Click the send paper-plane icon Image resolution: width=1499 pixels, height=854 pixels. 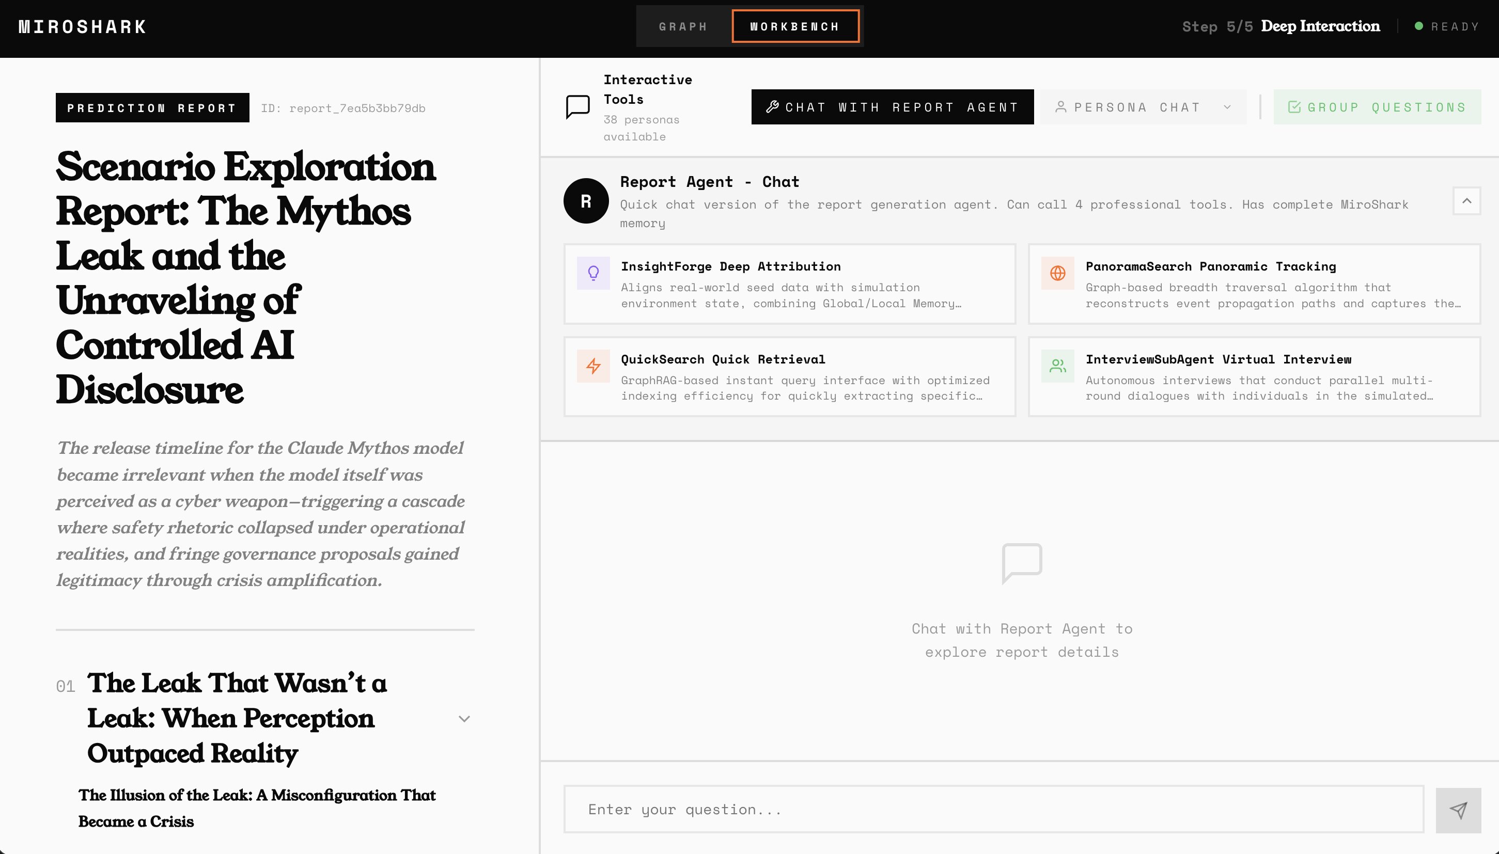1458,810
